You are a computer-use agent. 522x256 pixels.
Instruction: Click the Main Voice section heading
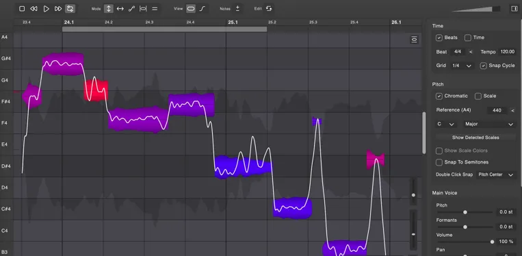tap(445, 193)
